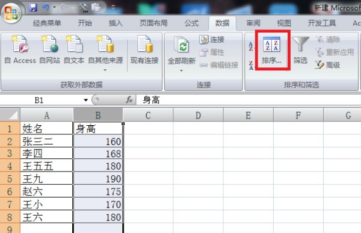
Task: Select the 数据 ribbon tab
Action: 222,23
